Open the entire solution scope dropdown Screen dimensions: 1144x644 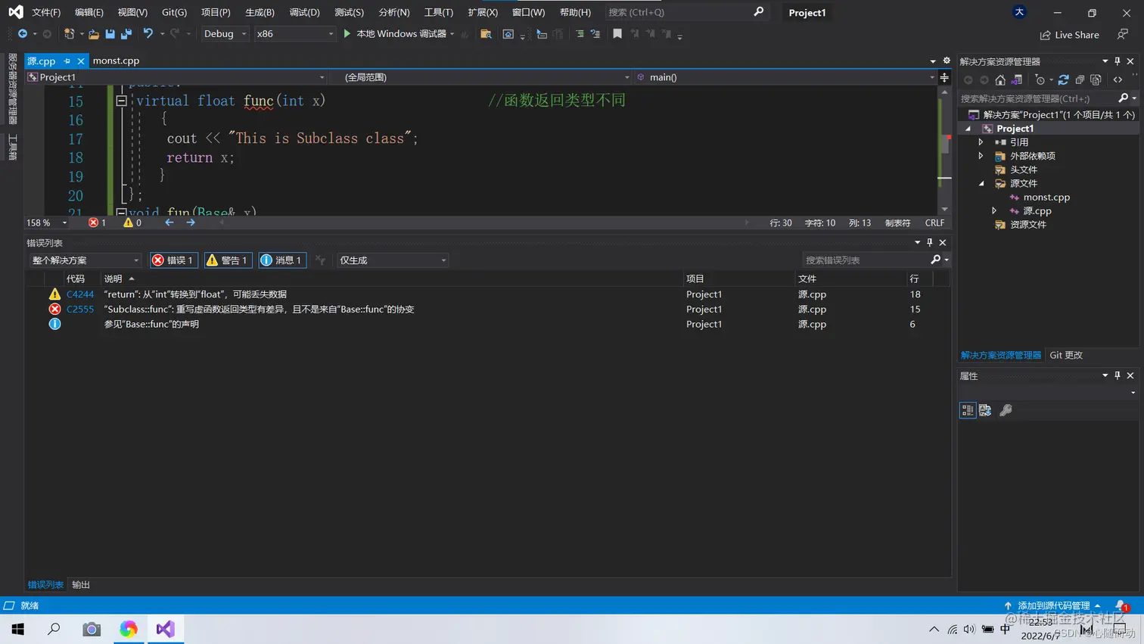coord(85,260)
